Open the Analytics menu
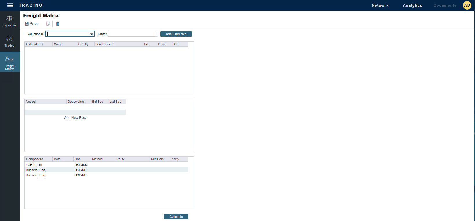The image size is (475, 221). point(412,5)
